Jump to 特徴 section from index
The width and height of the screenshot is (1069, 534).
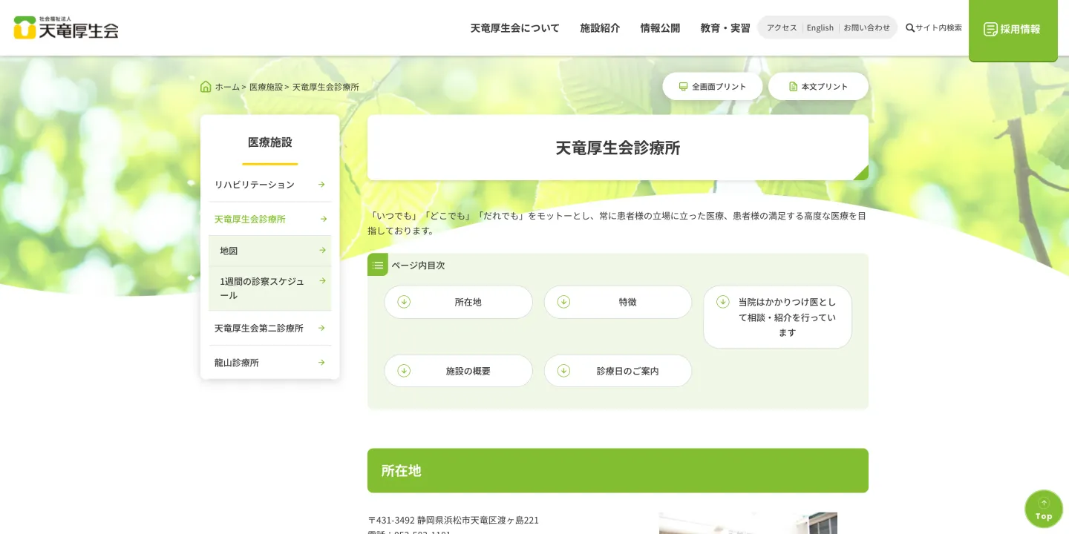click(x=618, y=302)
